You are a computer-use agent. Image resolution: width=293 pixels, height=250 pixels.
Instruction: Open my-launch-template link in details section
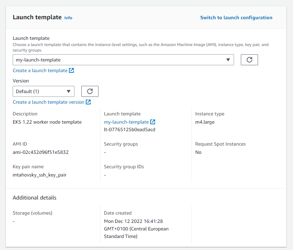(126, 122)
